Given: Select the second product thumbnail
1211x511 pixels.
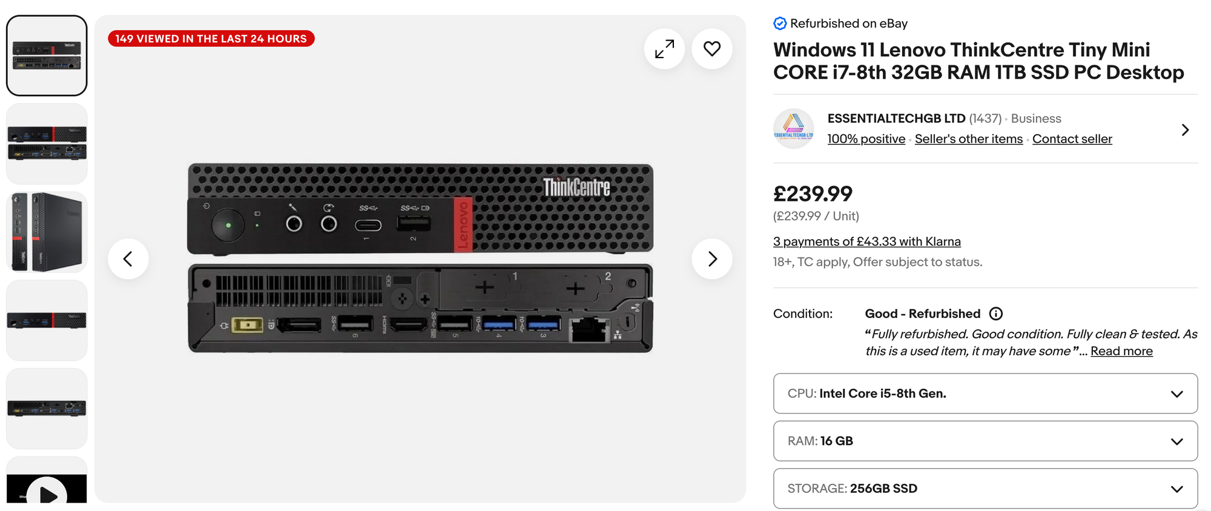Looking at the screenshot, I should click(47, 143).
